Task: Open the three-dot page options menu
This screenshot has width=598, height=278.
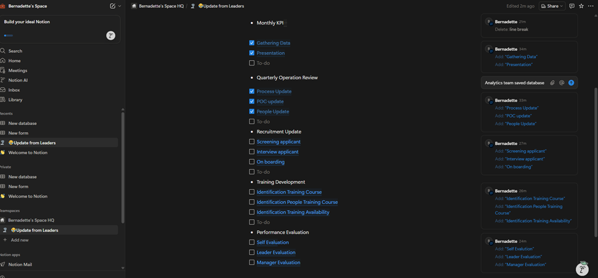Action: 591,6
